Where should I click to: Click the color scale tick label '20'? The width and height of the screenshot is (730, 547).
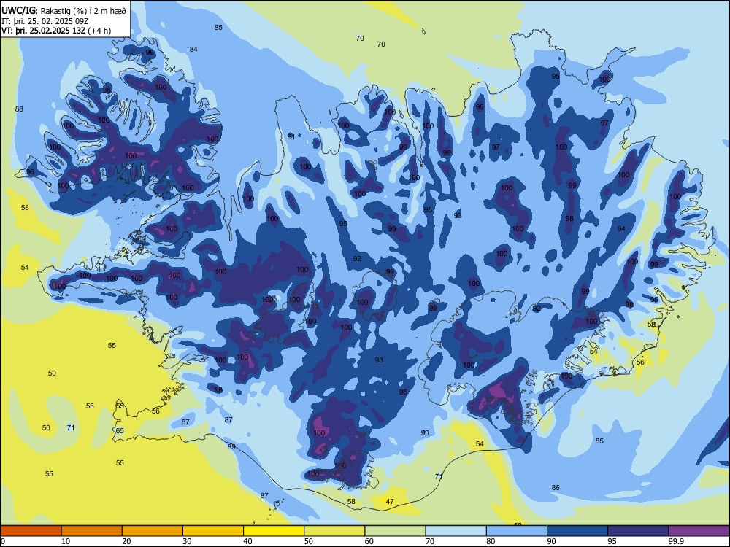point(126,541)
